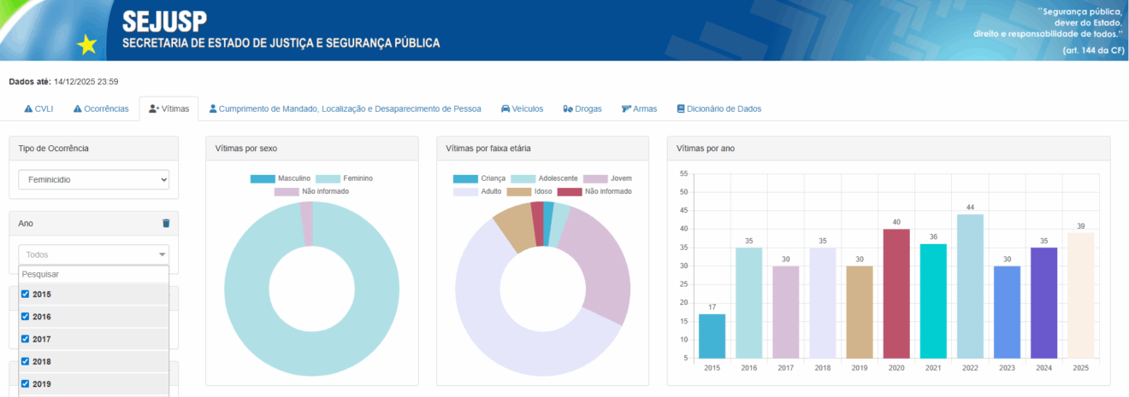Image resolution: width=1129 pixels, height=397 pixels.
Task: Uncheck the 2017 year checkbox
Action: pyautogui.click(x=26, y=339)
